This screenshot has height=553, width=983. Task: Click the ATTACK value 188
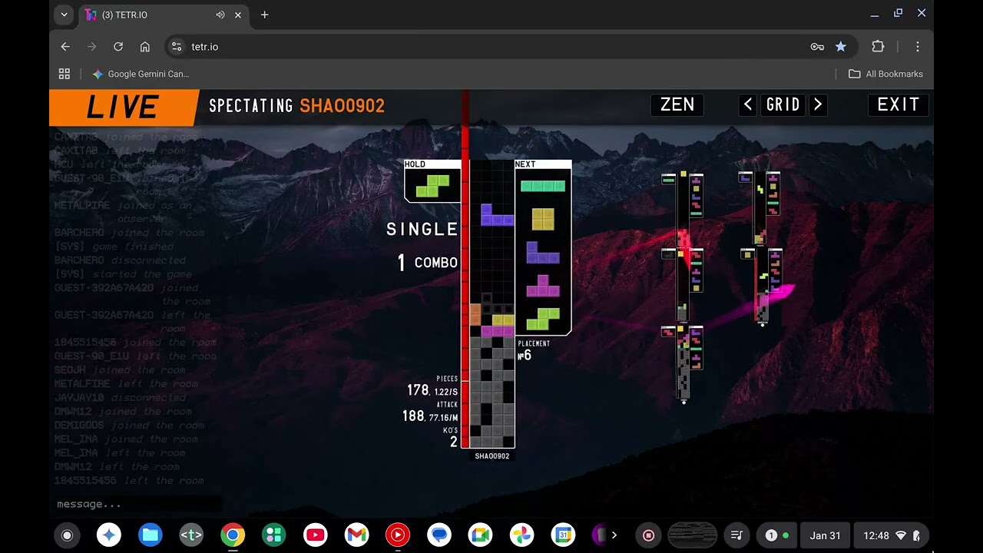(413, 416)
